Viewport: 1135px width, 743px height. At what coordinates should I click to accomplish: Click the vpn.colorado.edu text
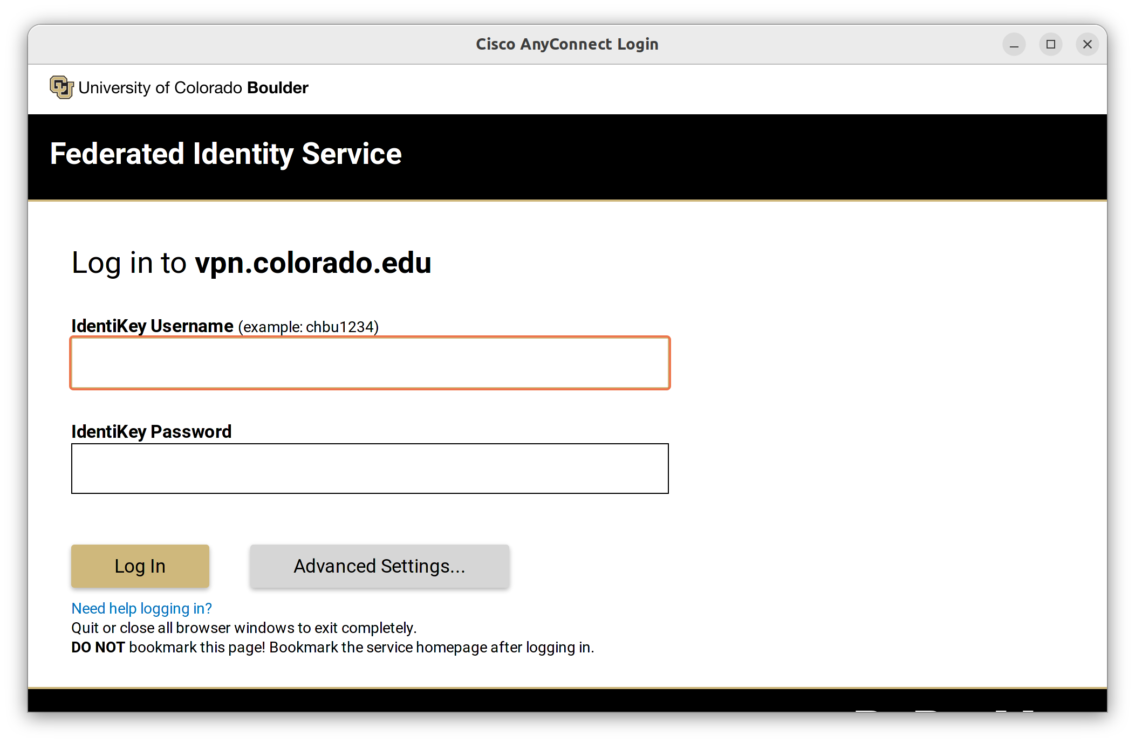tap(313, 263)
